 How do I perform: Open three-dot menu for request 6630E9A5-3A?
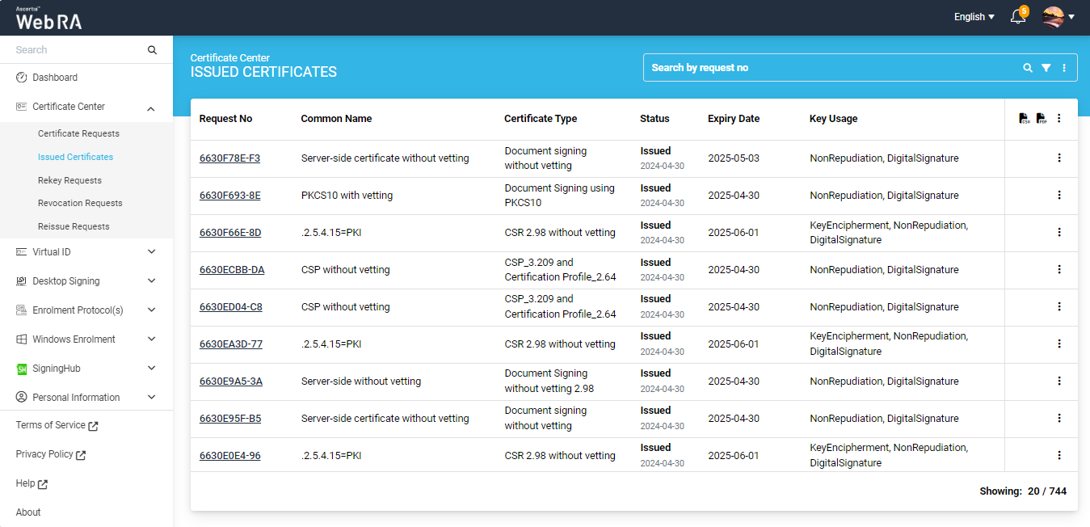pyautogui.click(x=1059, y=382)
